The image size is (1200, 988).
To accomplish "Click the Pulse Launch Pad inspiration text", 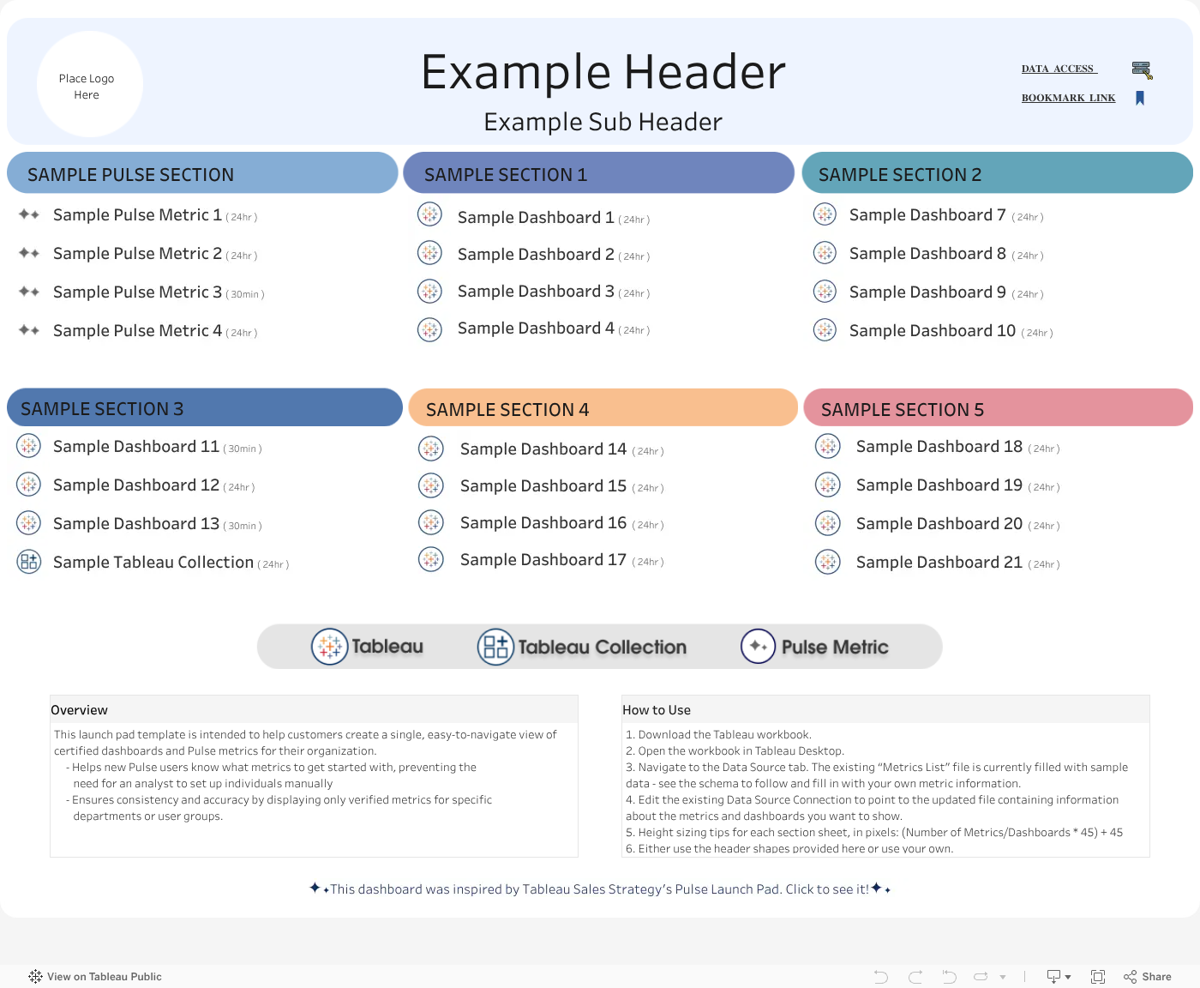I will pyautogui.click(x=599, y=889).
